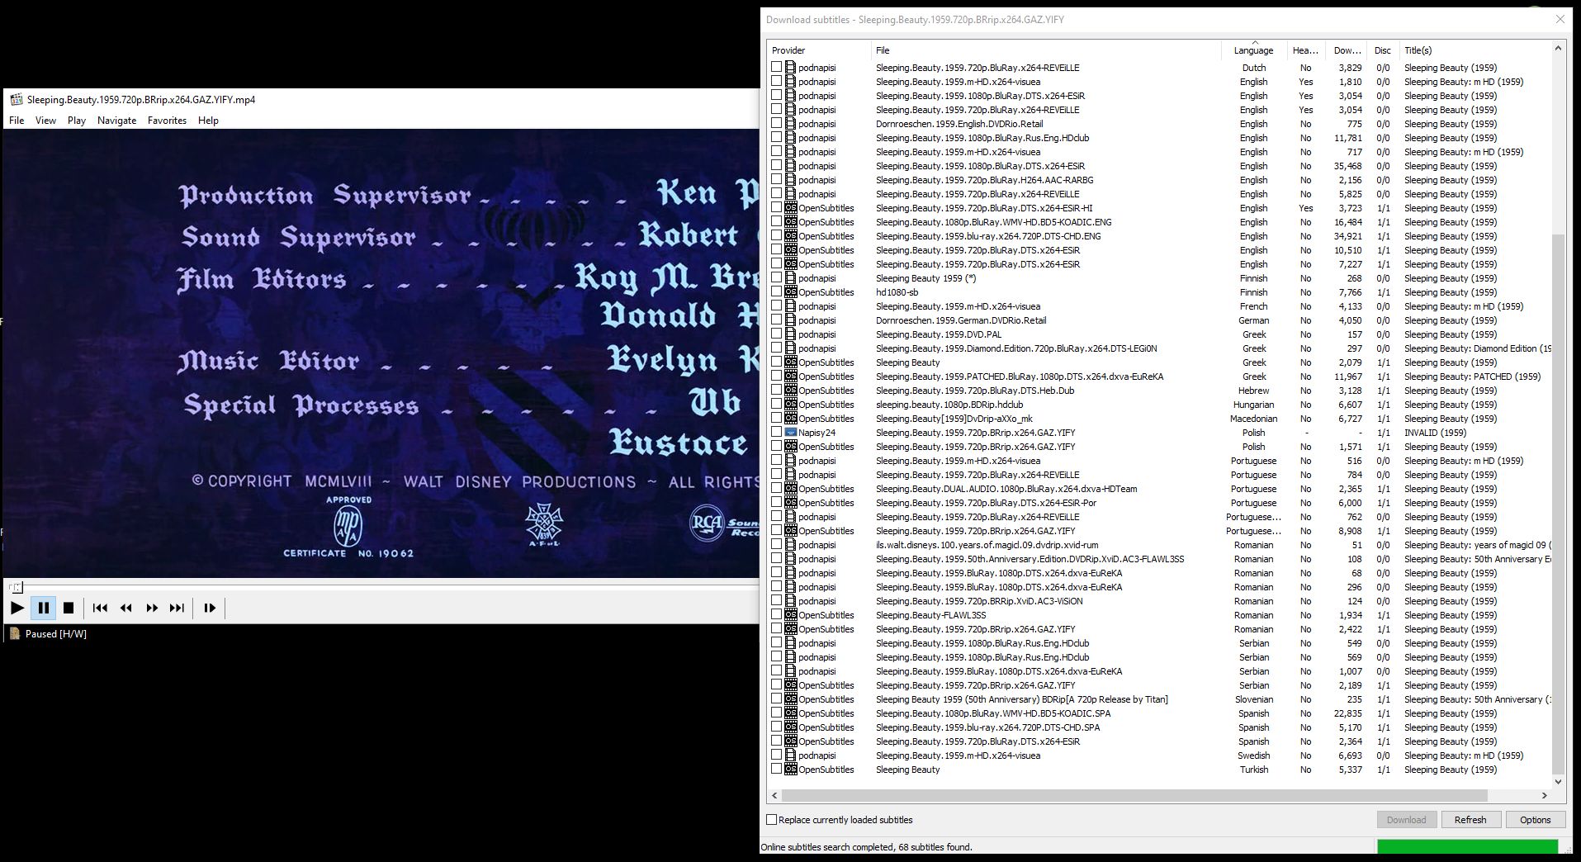Click the OpenSubtitles icon on the hd1080-sb row
1581x862 pixels.
click(790, 292)
